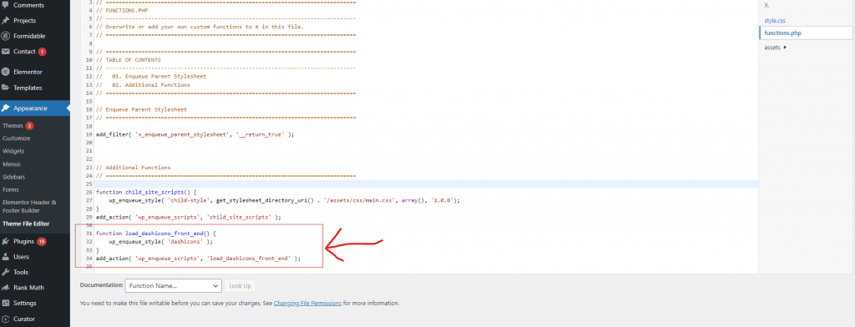Click the Curator icon in sidebar
The height and width of the screenshot is (327, 855).
[x=6, y=319]
